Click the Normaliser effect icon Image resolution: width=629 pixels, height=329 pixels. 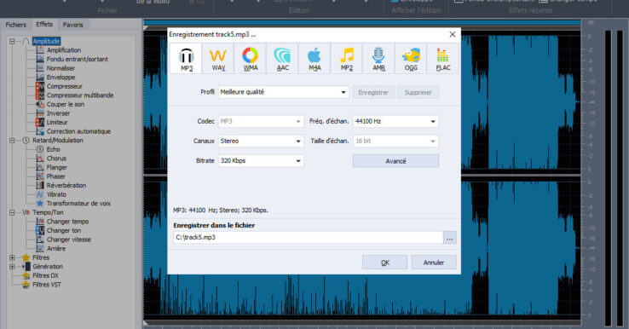pyautogui.click(x=40, y=68)
